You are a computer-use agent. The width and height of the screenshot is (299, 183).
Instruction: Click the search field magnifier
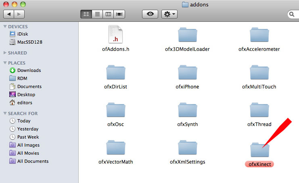point(292,14)
